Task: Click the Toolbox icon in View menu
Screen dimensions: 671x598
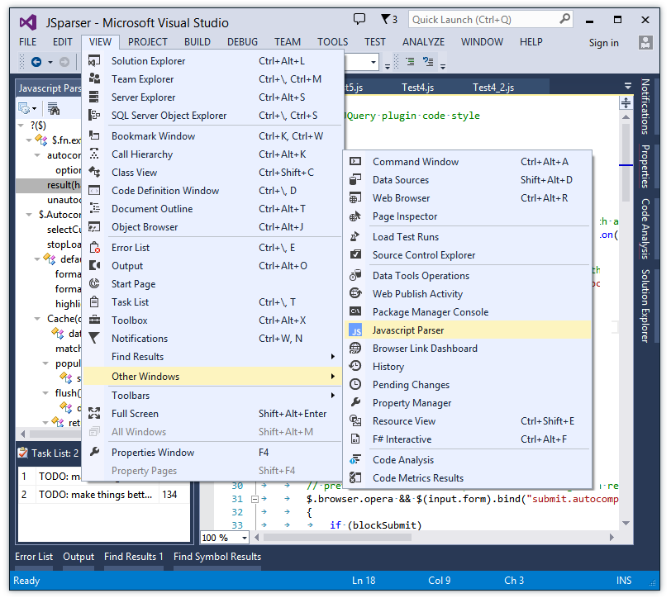Action: (94, 320)
